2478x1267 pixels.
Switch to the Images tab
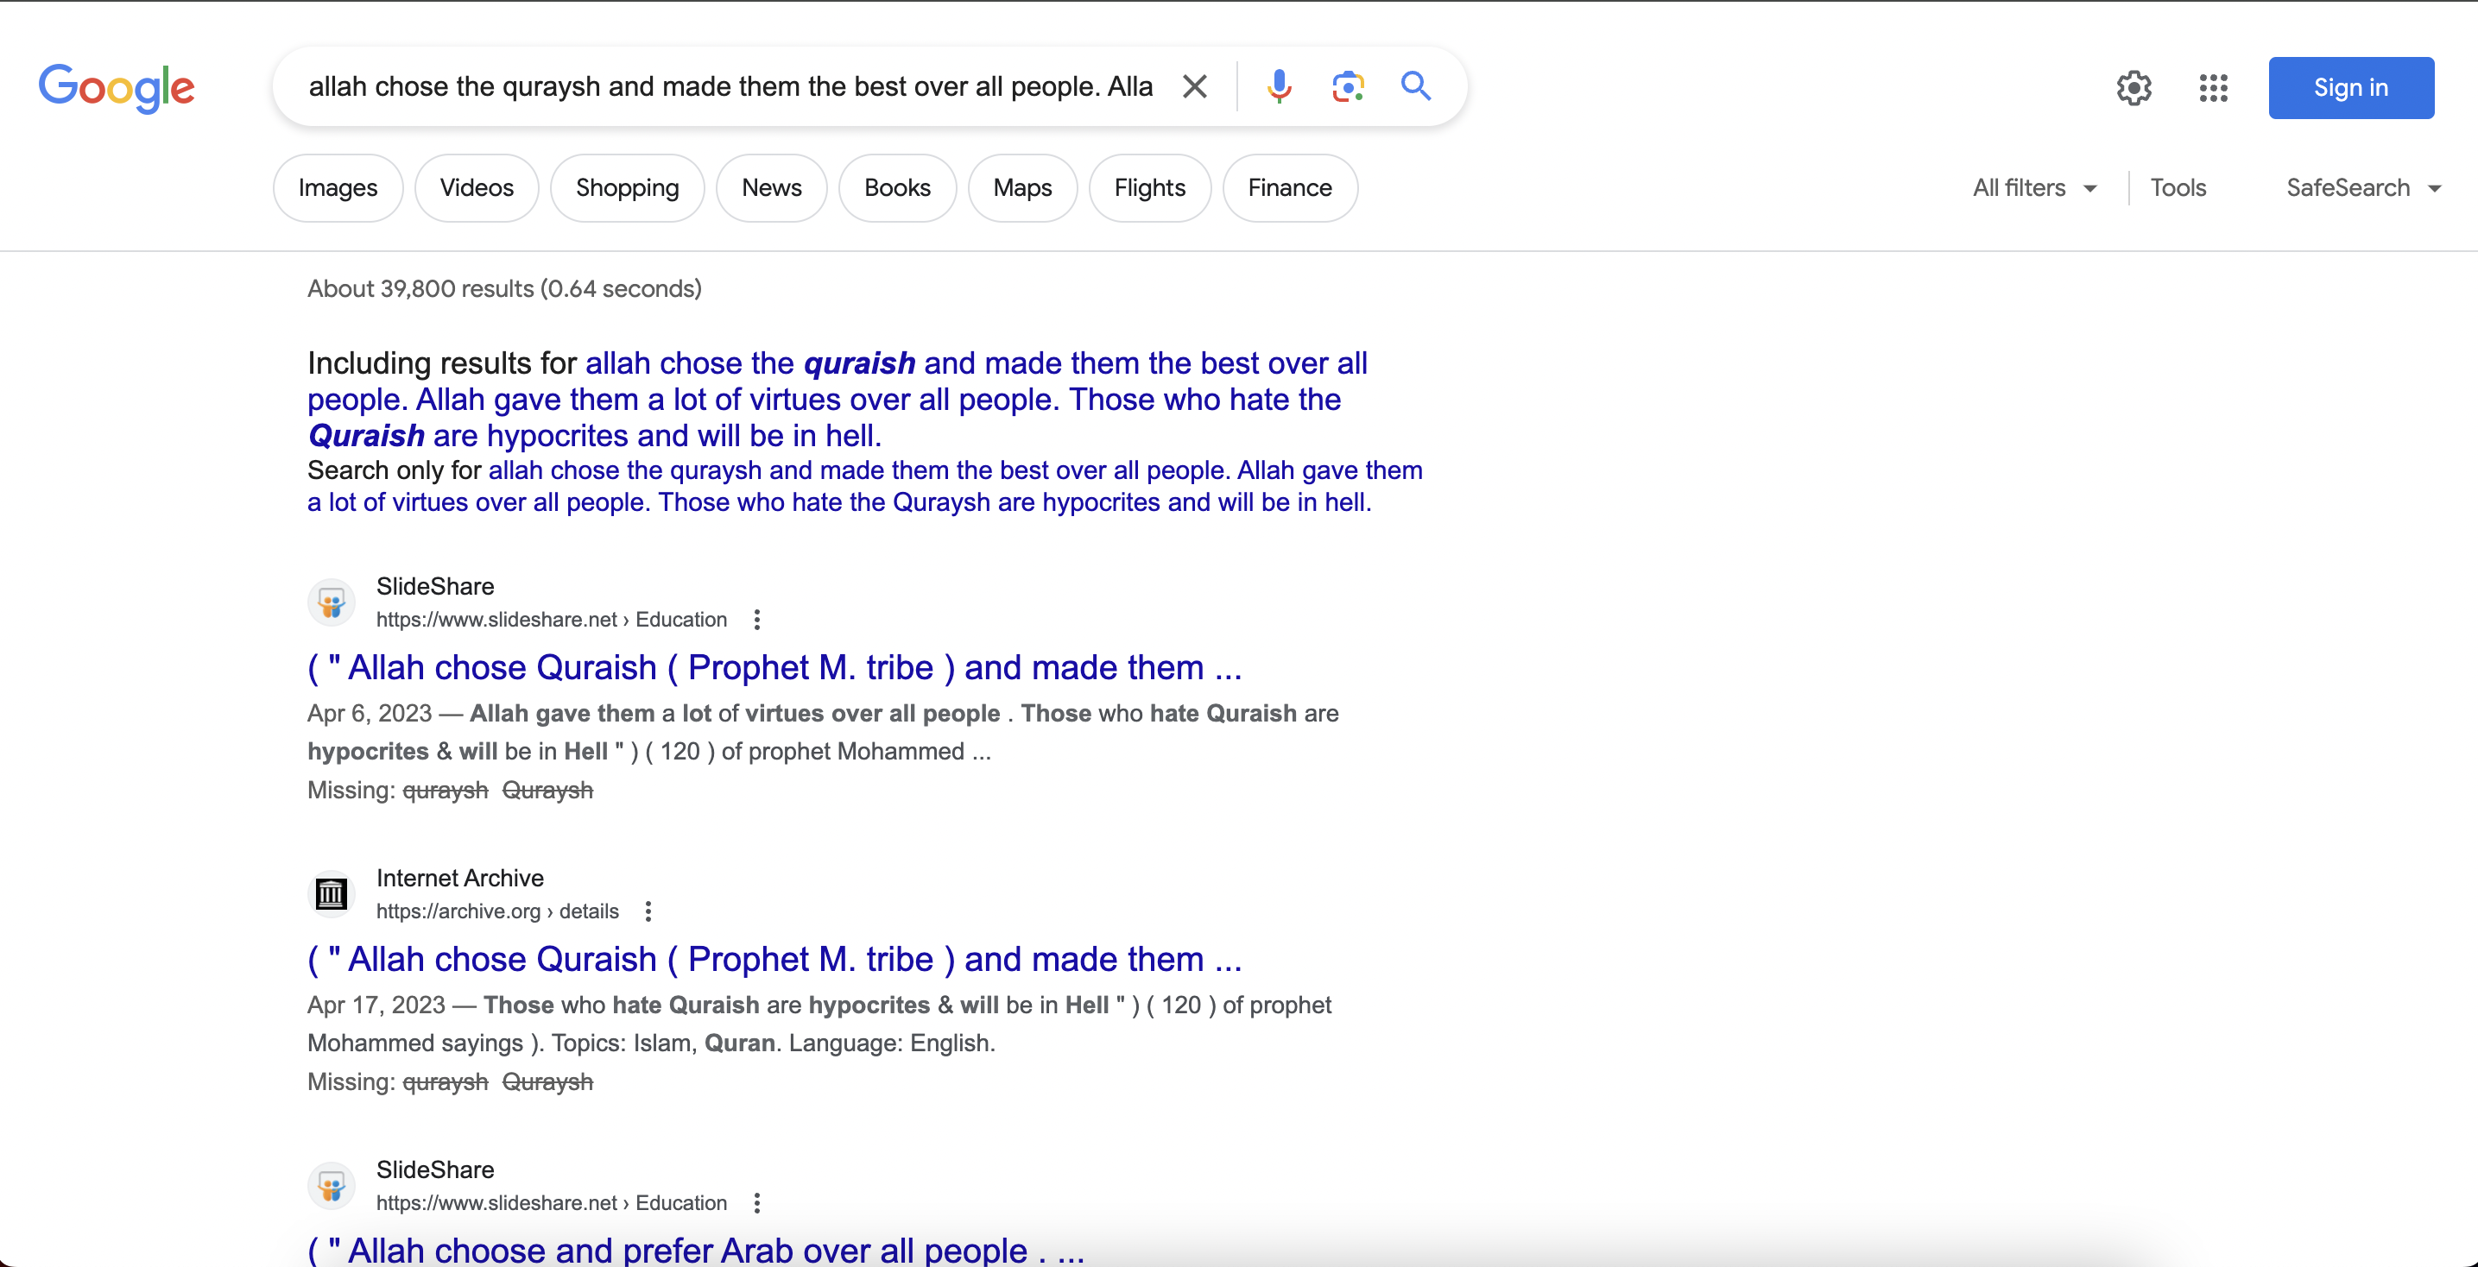(338, 188)
